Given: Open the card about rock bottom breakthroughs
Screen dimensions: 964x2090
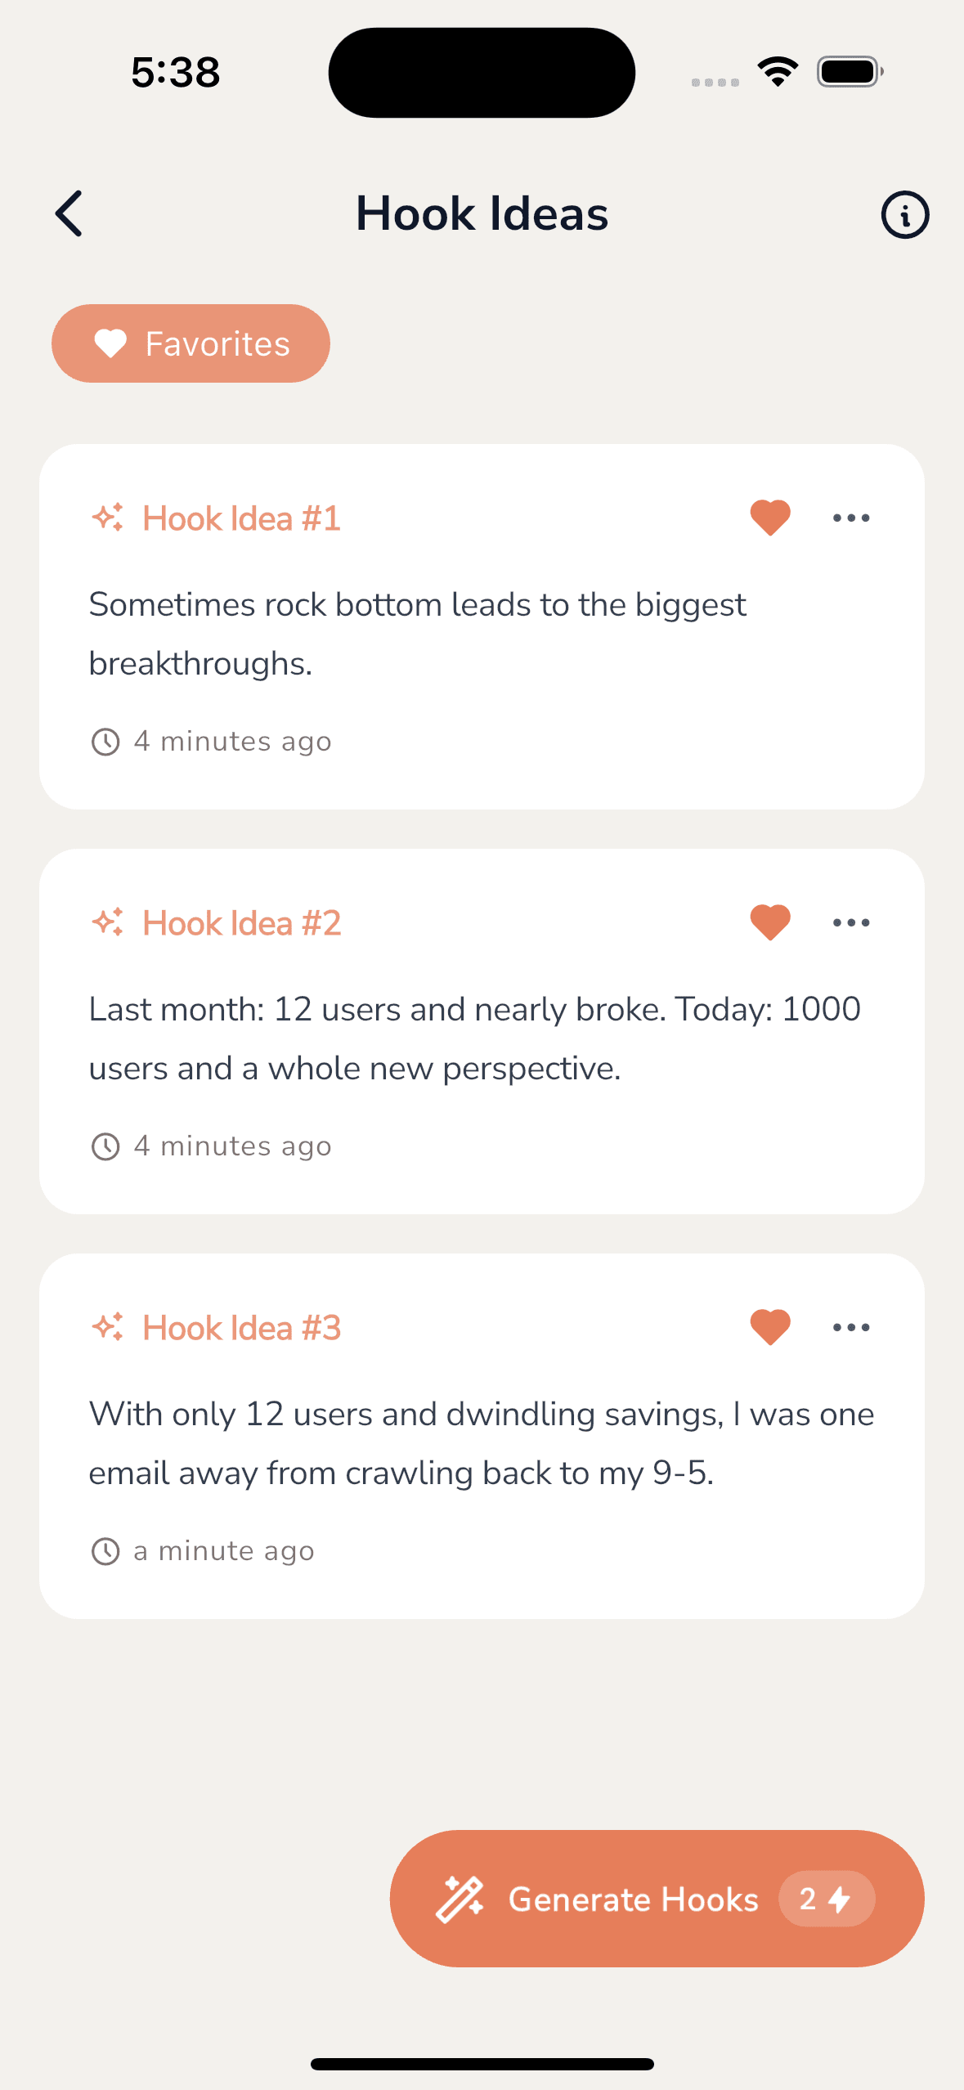Looking at the screenshot, I should [482, 627].
